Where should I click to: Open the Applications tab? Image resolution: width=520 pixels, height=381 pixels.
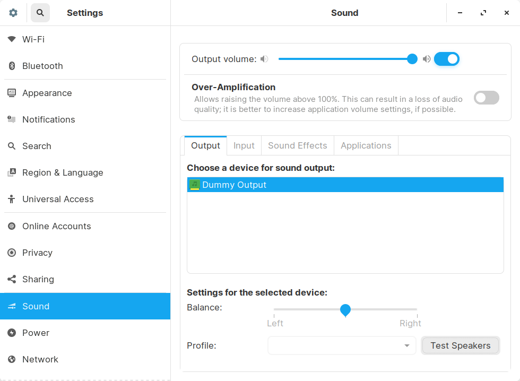click(x=366, y=145)
